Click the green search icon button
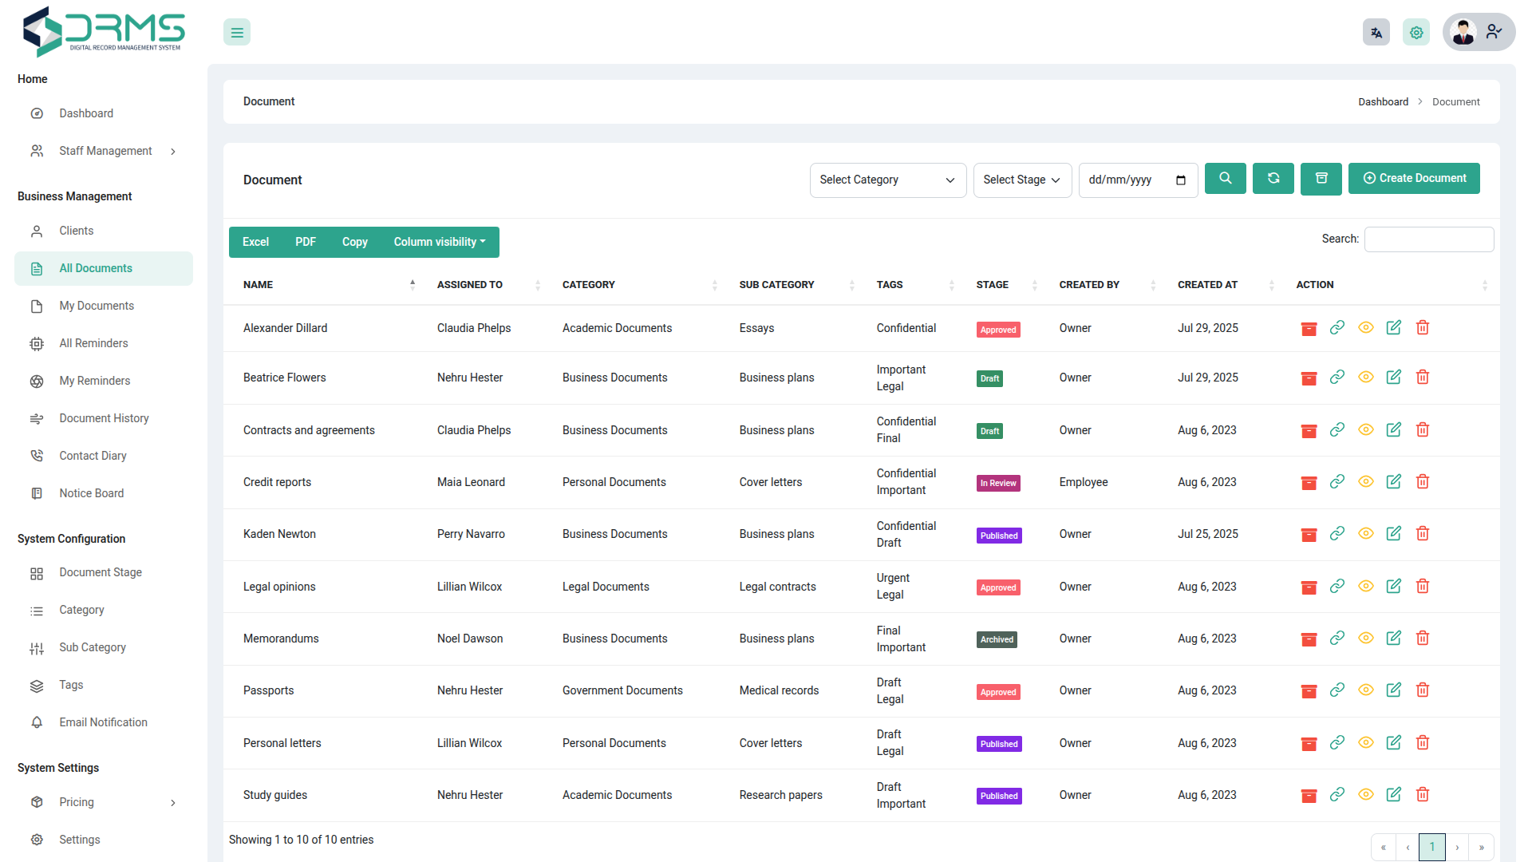 tap(1225, 179)
